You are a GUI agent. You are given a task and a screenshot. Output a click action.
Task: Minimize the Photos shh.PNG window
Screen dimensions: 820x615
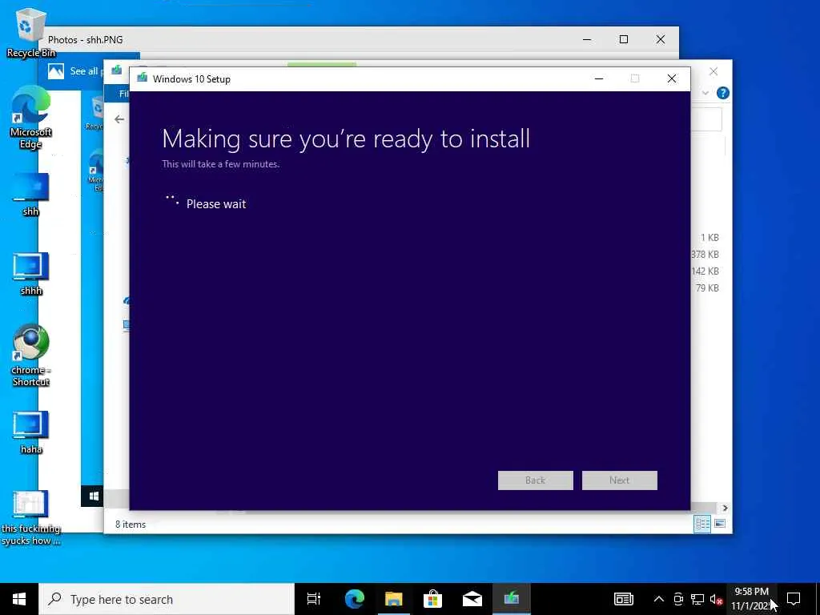point(587,39)
